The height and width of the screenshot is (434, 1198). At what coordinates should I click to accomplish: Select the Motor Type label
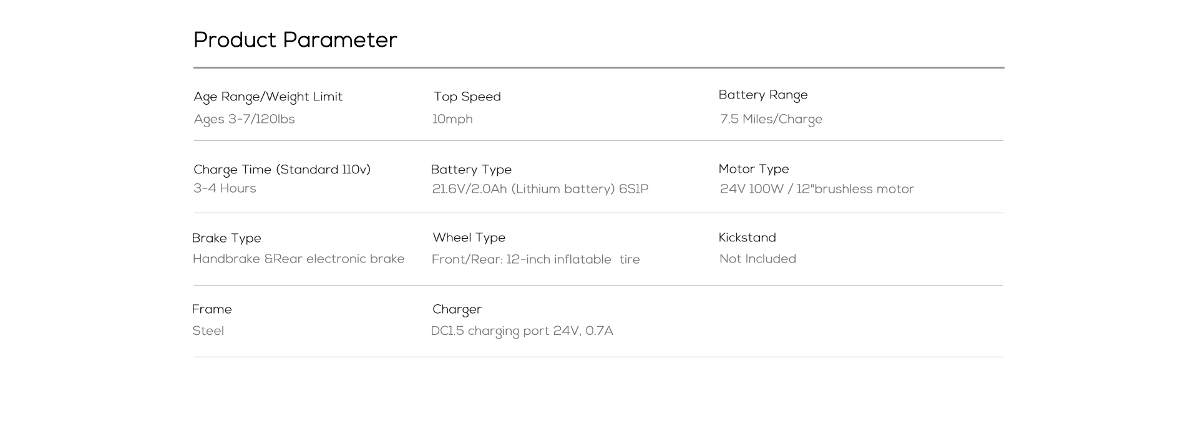point(754,169)
